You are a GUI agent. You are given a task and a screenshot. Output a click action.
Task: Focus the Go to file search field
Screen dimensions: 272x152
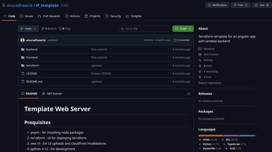coord(144,29)
